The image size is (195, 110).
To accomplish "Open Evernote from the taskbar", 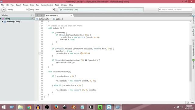I will click(100, 107).
